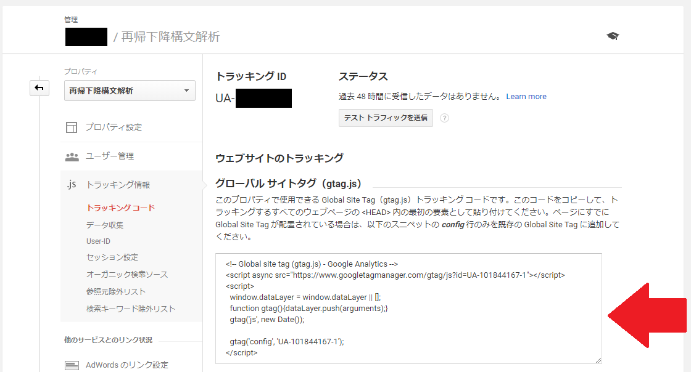Select セッション設定 submenu item

coord(112,257)
